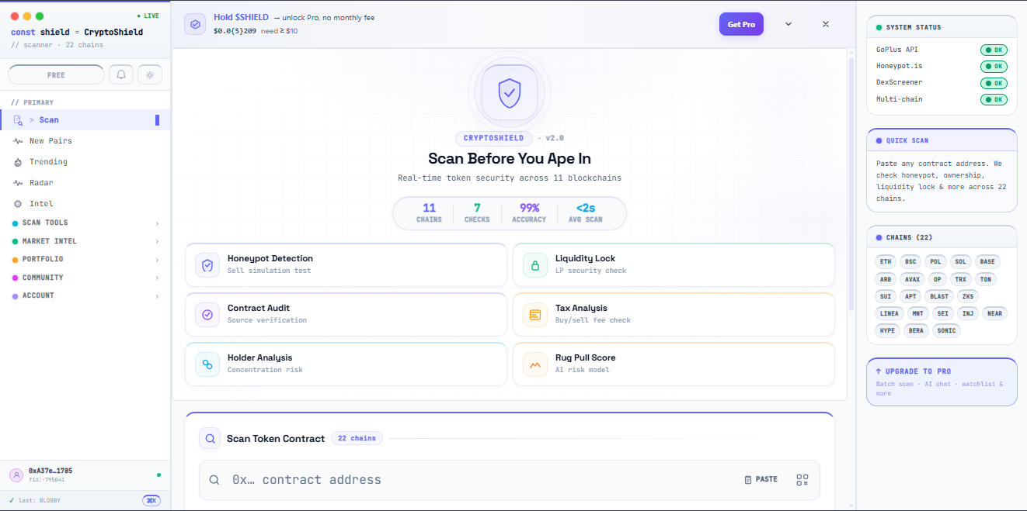Click the last scan pill badge
1027x511 pixels.
[151, 500]
